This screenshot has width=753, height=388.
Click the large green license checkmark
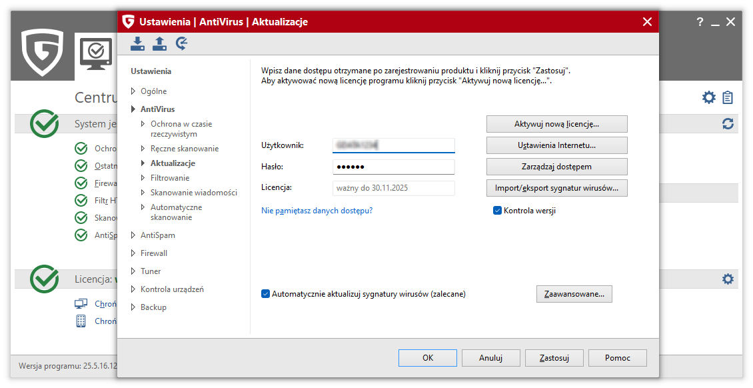coord(44,279)
